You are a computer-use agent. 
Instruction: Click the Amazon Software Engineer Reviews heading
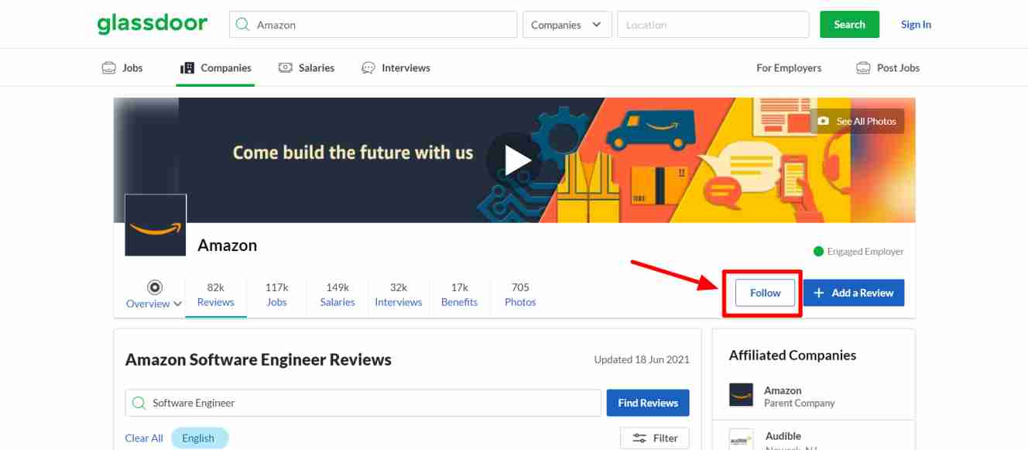[x=259, y=359]
